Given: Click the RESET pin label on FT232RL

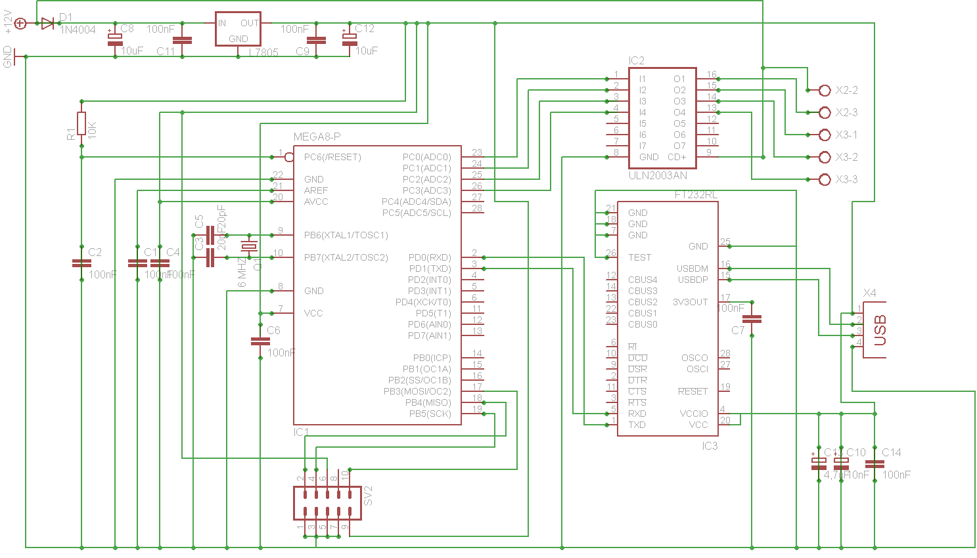Looking at the screenshot, I should click(x=693, y=391).
